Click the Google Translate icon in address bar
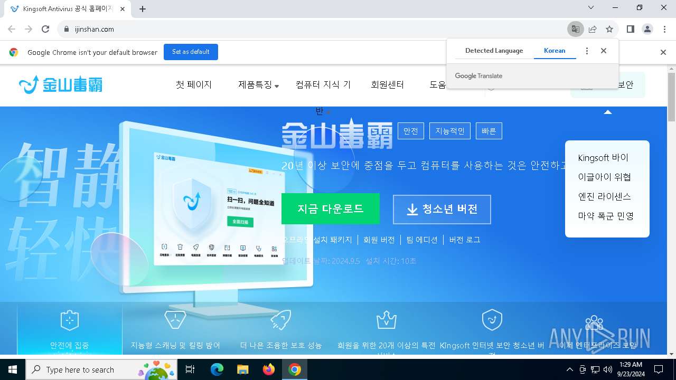Image resolution: width=676 pixels, height=380 pixels. (x=576, y=29)
